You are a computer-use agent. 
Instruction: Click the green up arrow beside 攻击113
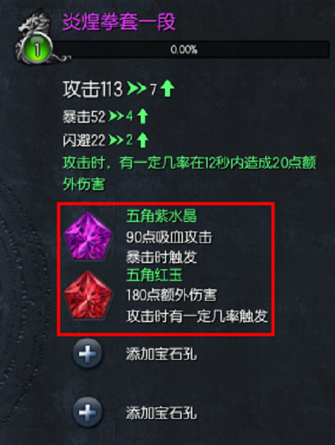point(167,89)
